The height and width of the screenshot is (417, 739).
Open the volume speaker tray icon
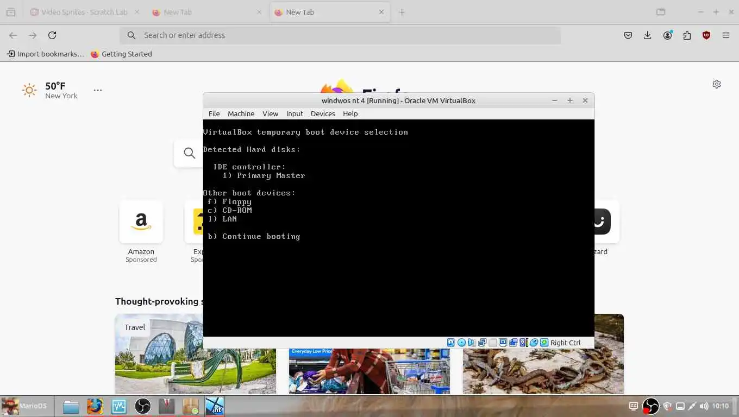click(x=704, y=406)
